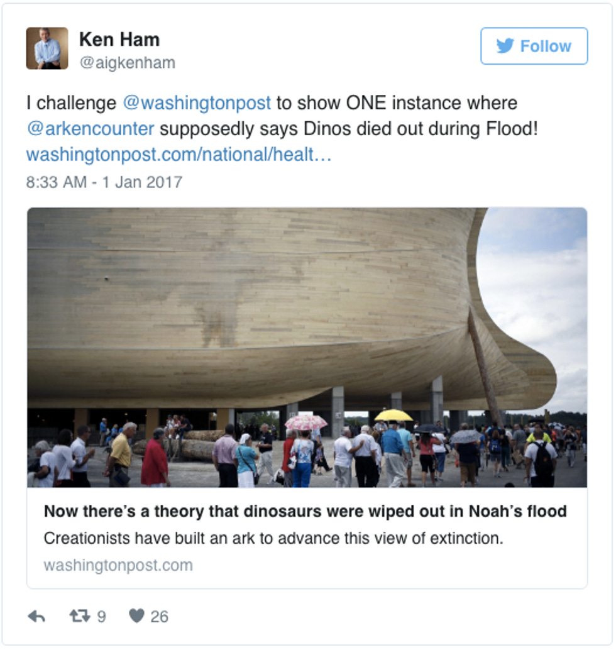
Task: Click the Twitter bird icon on Follow
Action: 505,46
